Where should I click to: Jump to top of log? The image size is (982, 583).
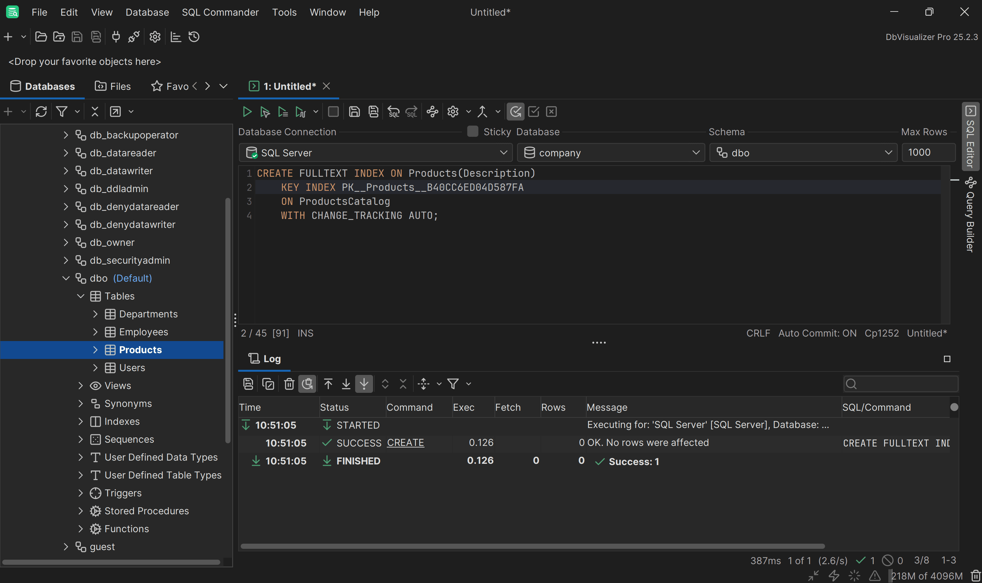coord(328,384)
